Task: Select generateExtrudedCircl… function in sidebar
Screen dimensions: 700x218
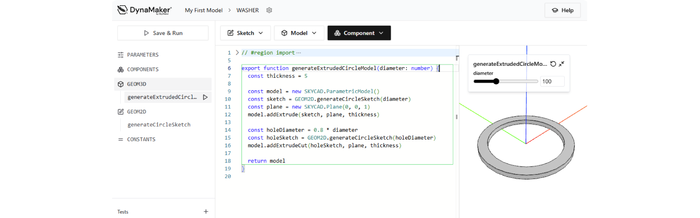Action: click(162, 97)
